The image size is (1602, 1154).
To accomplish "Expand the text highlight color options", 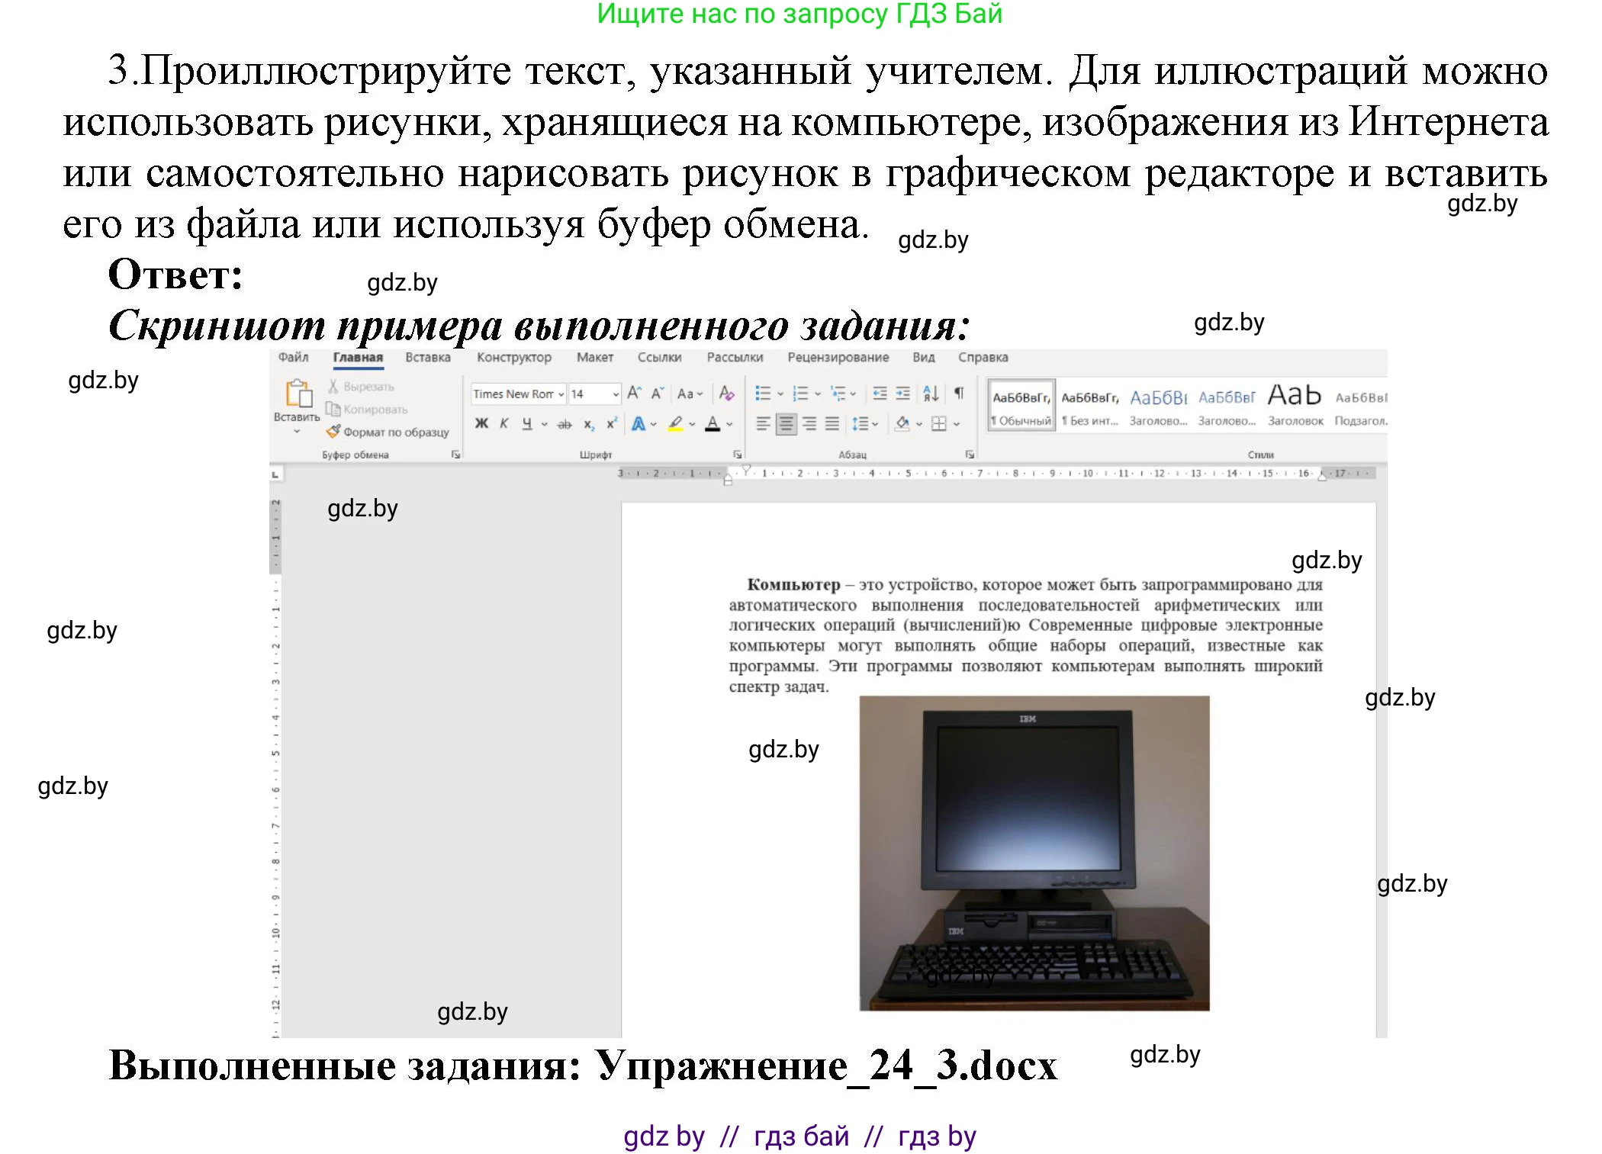I will [x=692, y=424].
